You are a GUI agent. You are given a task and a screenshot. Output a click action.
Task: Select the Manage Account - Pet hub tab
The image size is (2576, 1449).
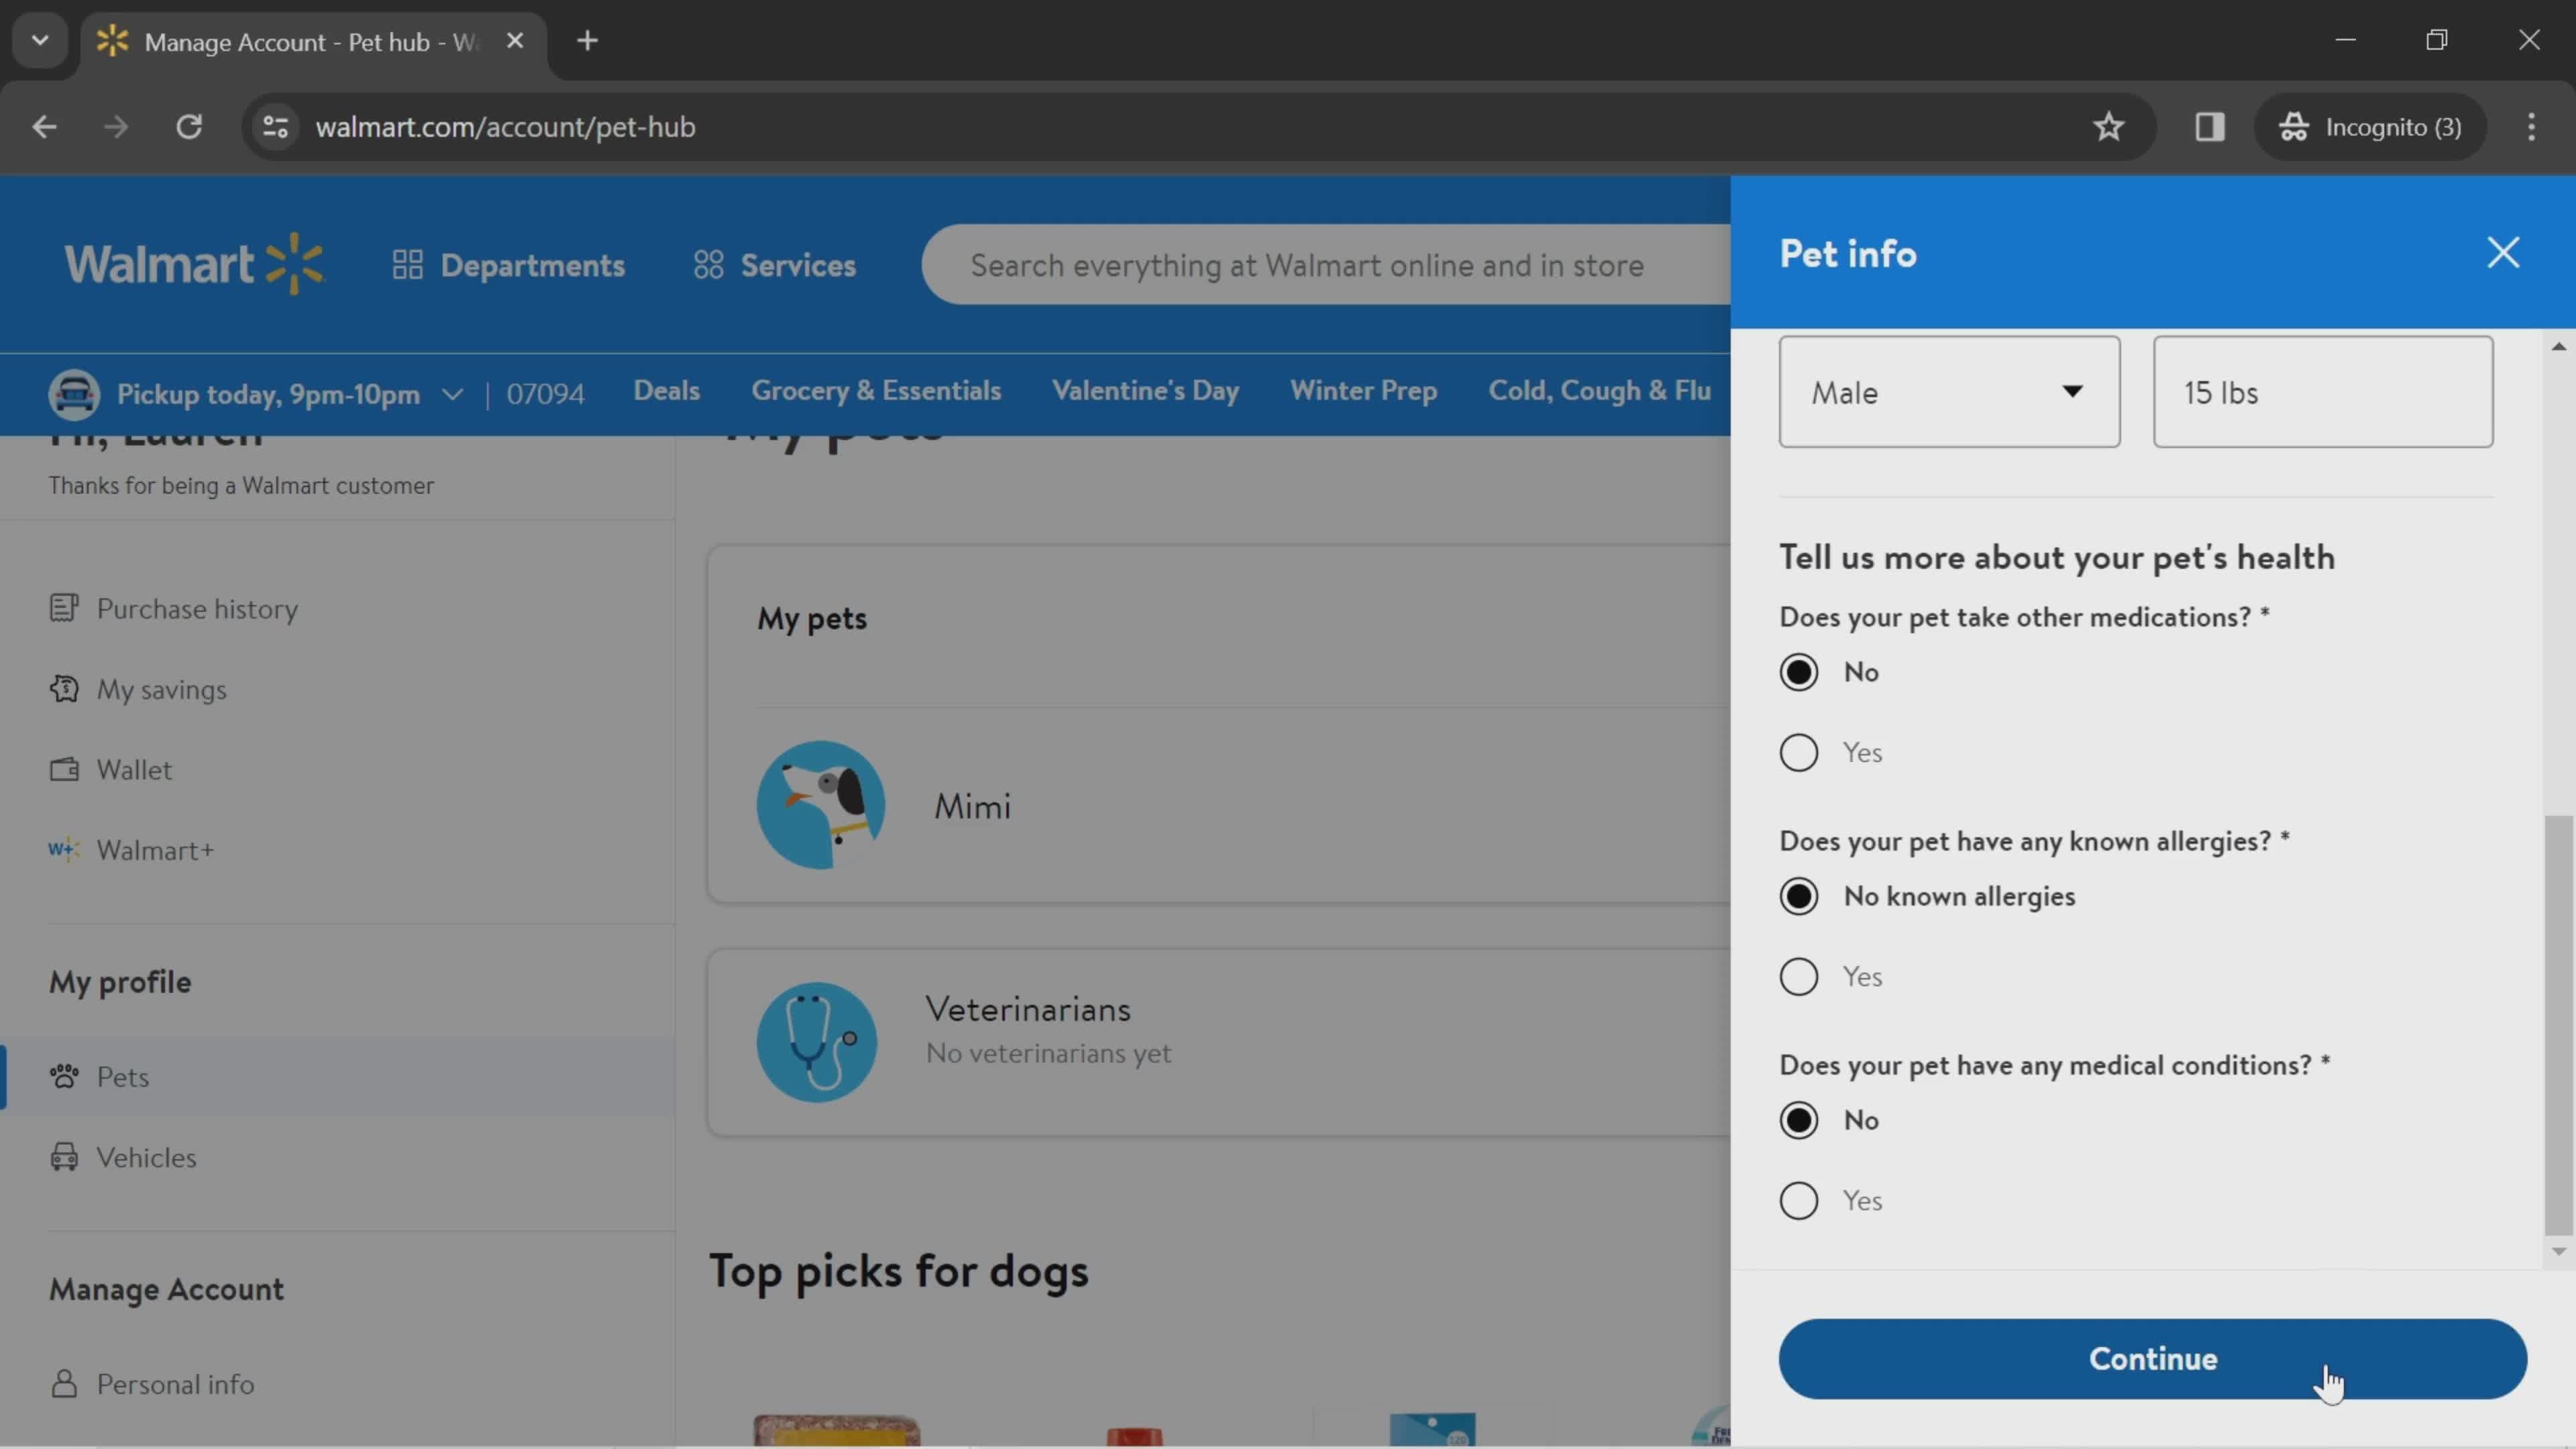[313, 42]
